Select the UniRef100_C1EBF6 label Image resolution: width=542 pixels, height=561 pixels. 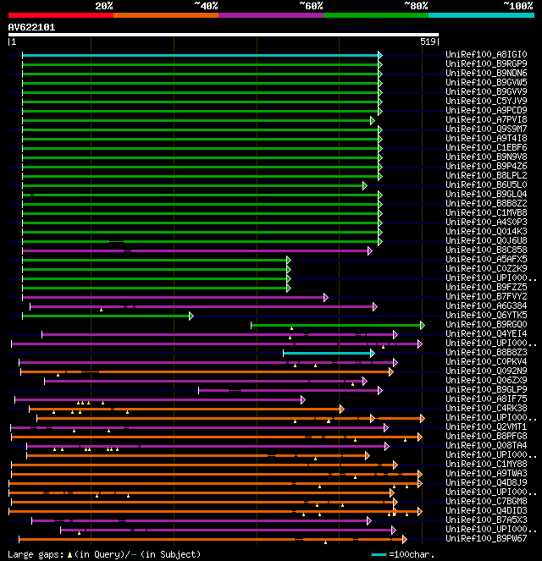click(x=486, y=147)
